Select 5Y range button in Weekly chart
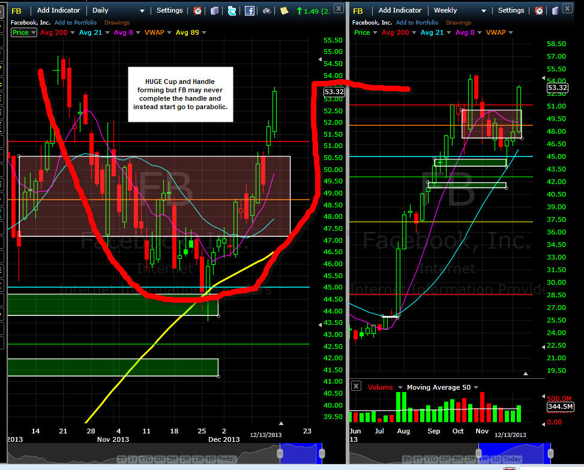The width and height of the screenshot is (584, 470). pos(407,459)
